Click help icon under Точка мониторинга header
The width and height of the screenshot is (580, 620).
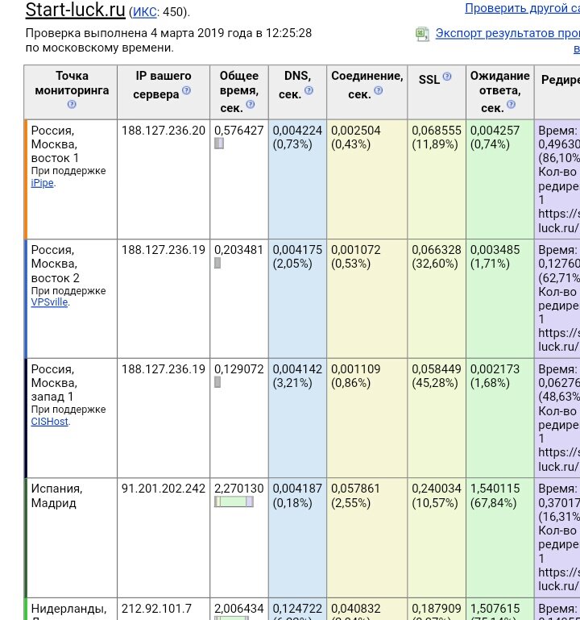click(72, 104)
